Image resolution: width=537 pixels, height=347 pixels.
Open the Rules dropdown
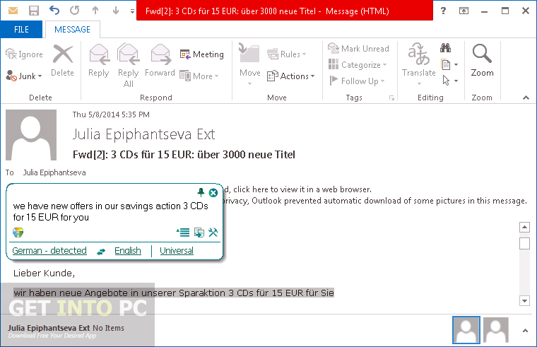287,54
